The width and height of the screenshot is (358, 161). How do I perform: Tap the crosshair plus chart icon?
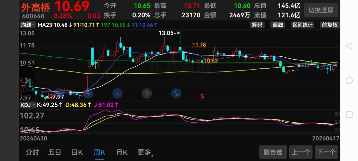(88, 93)
